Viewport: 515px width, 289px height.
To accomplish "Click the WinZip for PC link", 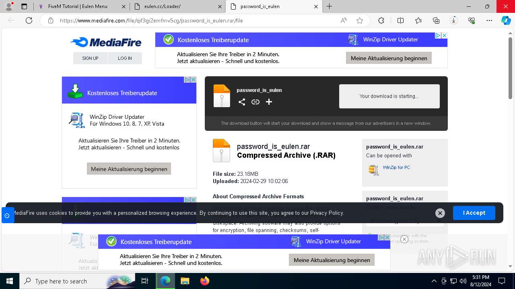I will coord(396,167).
